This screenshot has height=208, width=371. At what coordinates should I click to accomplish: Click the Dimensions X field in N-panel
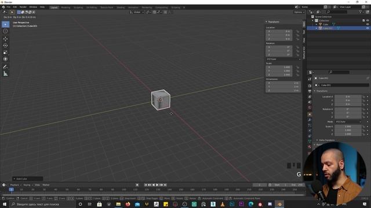point(283,83)
